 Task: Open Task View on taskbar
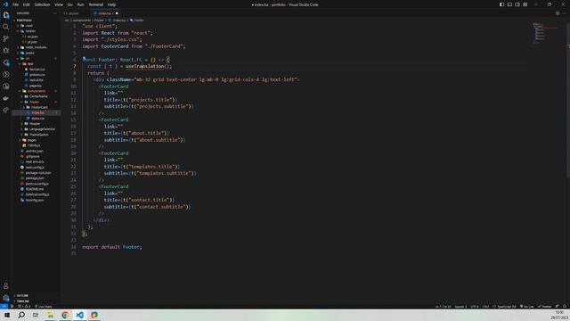tap(36, 315)
